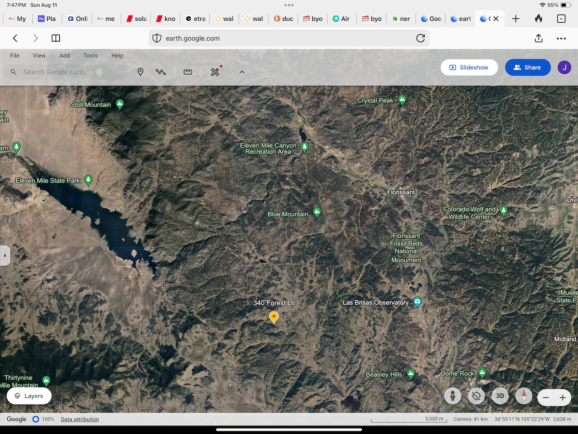Image resolution: width=578 pixels, height=434 pixels.
Task: Switch to the 'sola' tab
Action: pyautogui.click(x=136, y=19)
